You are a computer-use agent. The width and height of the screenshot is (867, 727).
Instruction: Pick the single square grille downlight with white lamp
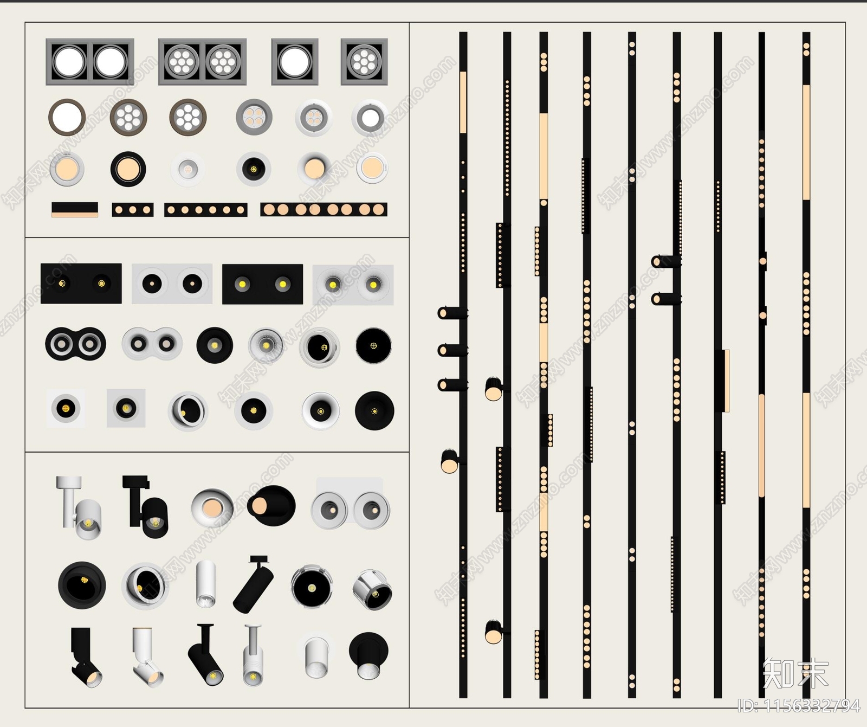(x=295, y=62)
